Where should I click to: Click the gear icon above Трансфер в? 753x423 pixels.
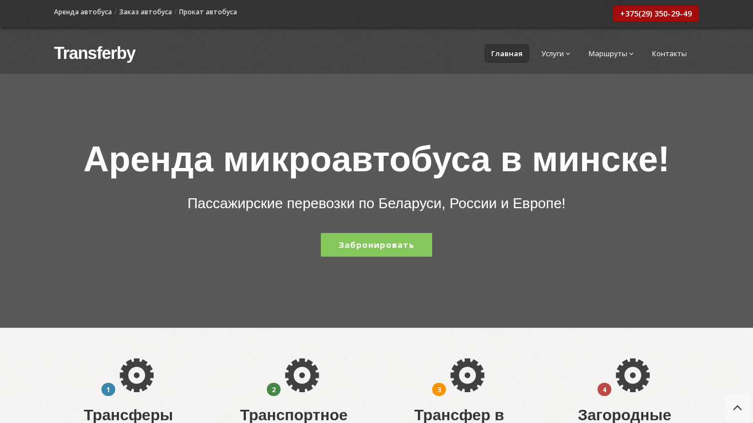pyautogui.click(x=467, y=375)
